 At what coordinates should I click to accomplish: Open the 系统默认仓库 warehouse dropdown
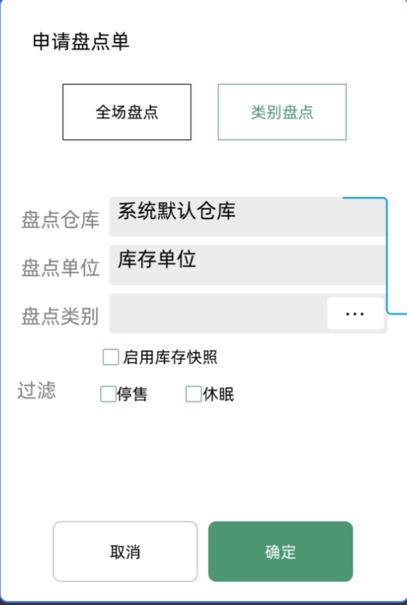(248, 216)
